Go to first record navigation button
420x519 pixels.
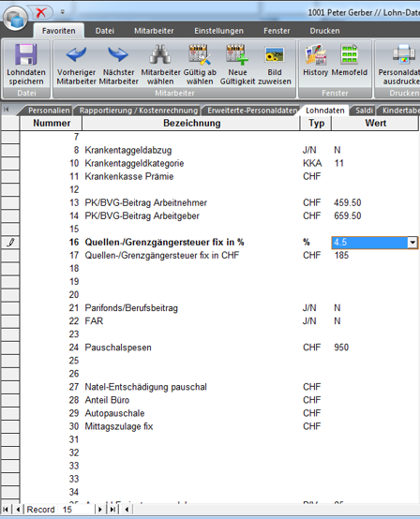tap(6, 509)
